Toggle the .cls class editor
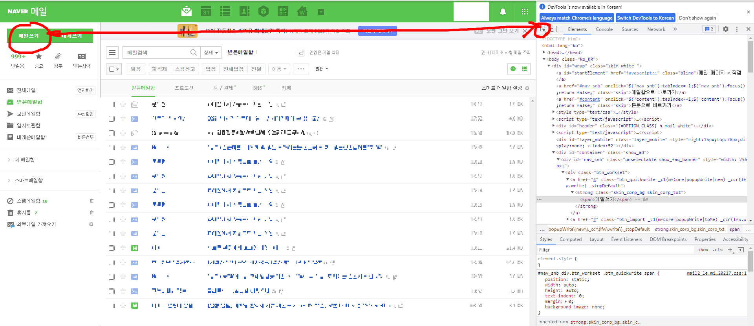This screenshot has height=326, width=754. 718,250
